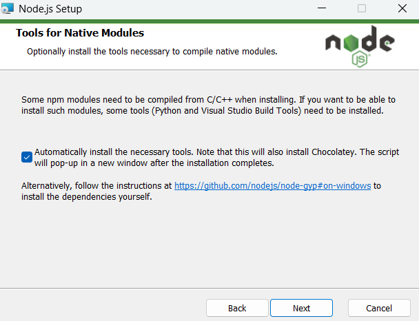Cancel the Node.js setup
Screen dimensions: 419x321
click(379, 308)
